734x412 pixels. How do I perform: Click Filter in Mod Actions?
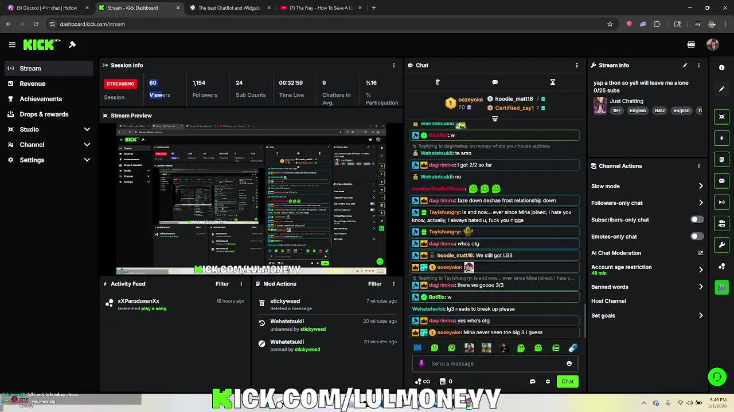click(x=374, y=284)
